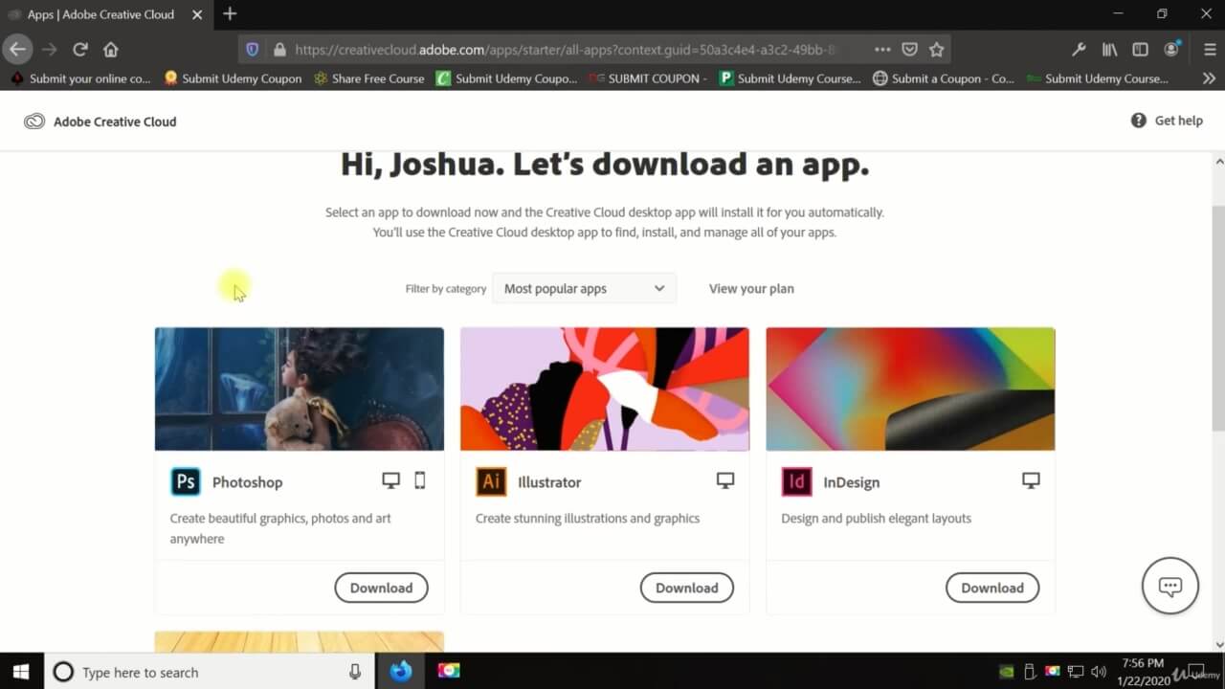Click the Illustrator app name
The height and width of the screenshot is (689, 1225).
click(x=549, y=482)
